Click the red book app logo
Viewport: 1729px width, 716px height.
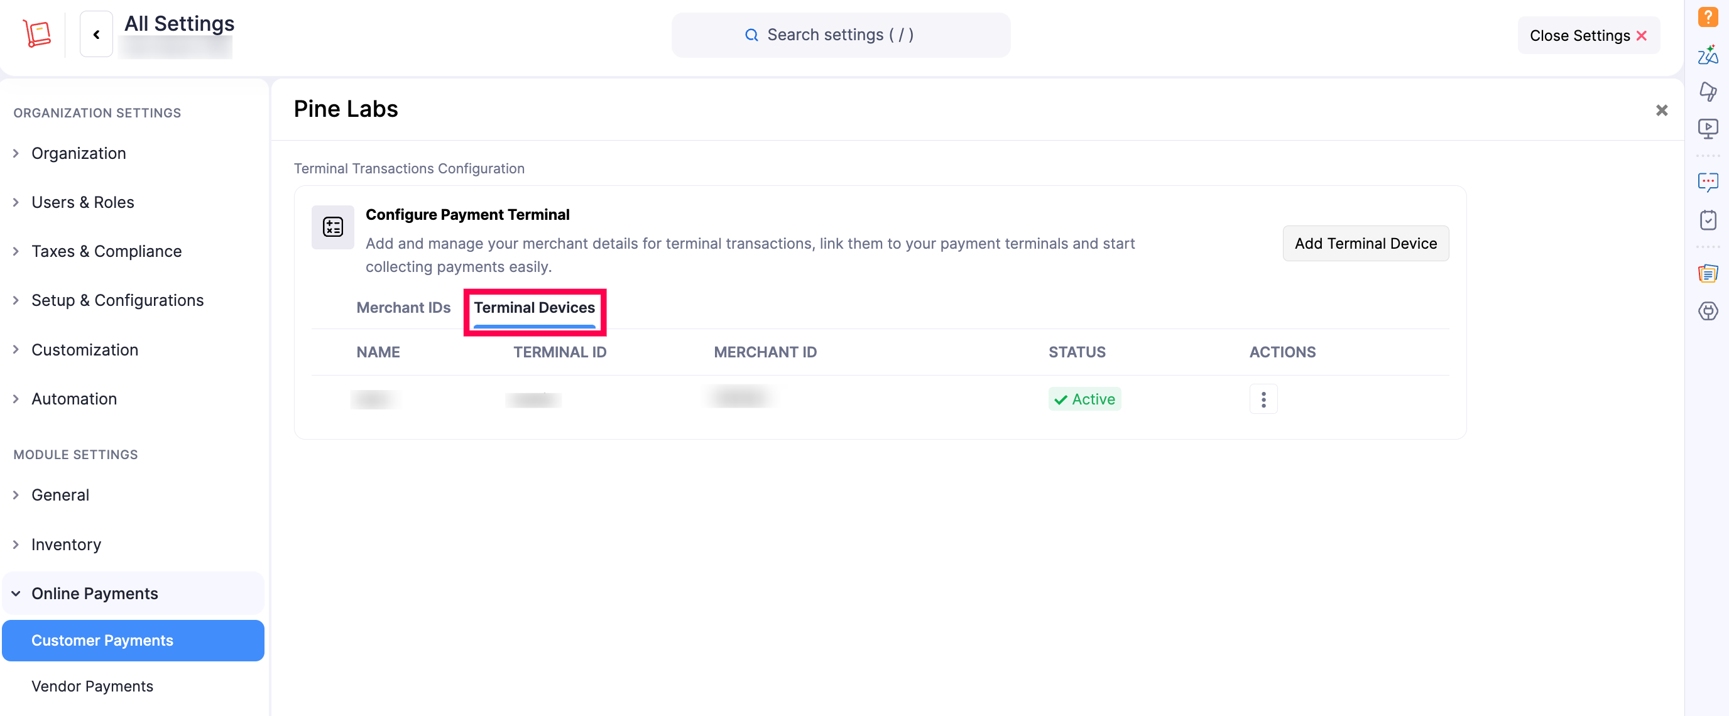[37, 33]
